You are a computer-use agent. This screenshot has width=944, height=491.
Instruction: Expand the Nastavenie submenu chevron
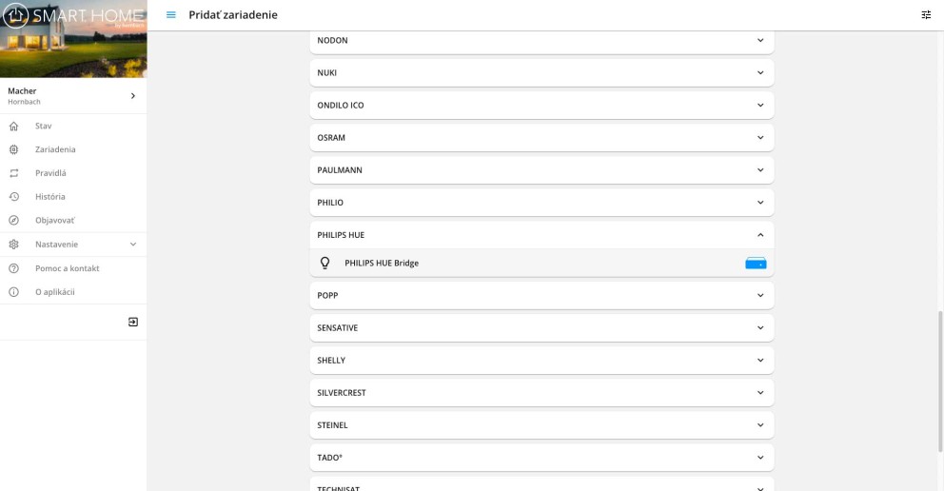click(133, 245)
